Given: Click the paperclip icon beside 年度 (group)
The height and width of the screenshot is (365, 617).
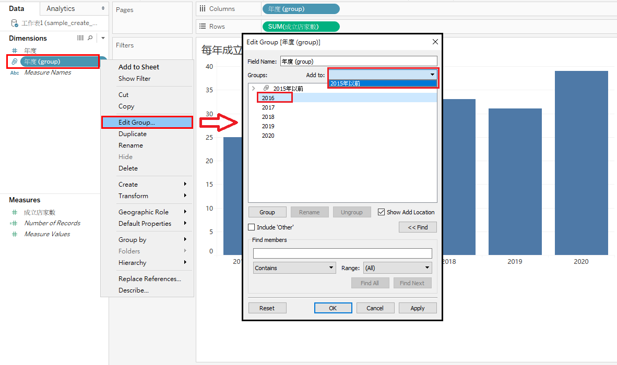Looking at the screenshot, I should click(x=15, y=62).
